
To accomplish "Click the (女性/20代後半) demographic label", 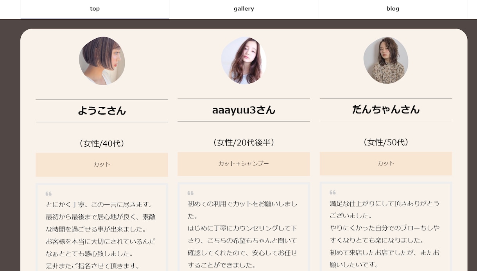I will coord(244,143).
